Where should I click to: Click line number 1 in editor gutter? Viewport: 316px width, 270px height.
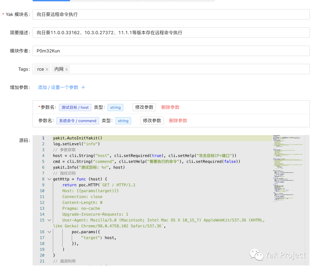click(x=43, y=138)
